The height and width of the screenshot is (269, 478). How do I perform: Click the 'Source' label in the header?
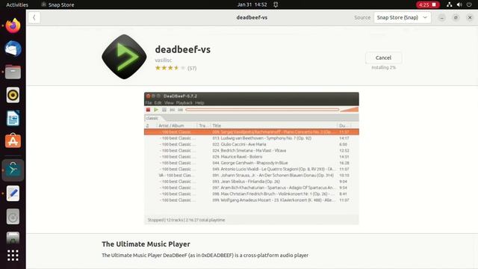coord(362,17)
